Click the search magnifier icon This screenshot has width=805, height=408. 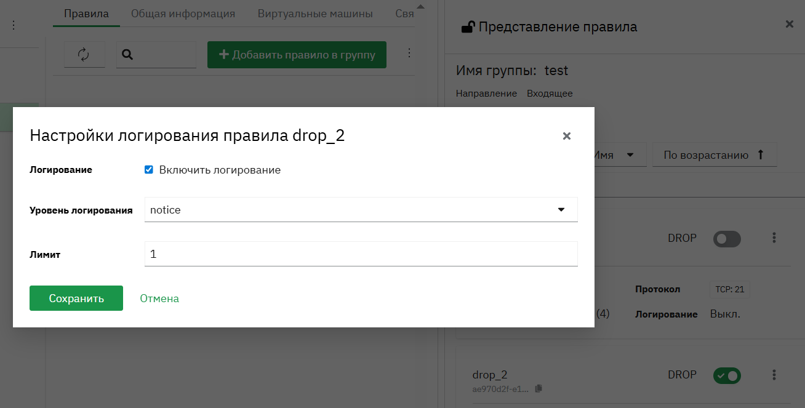(127, 55)
